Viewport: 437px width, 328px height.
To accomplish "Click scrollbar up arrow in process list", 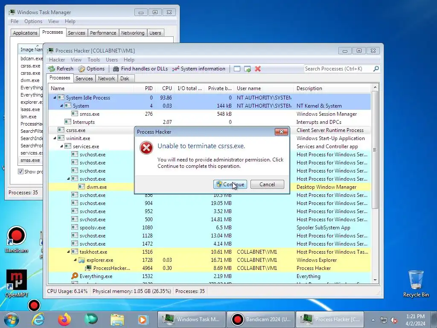I will tap(375, 87).
